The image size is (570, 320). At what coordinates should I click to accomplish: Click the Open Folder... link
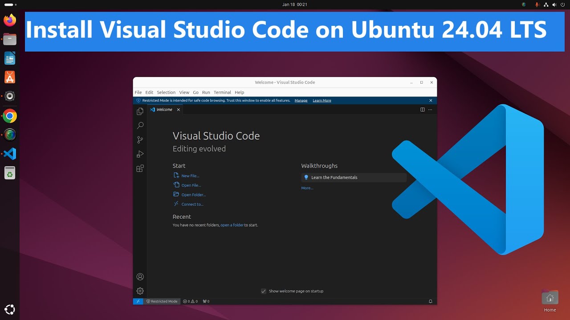tap(194, 195)
